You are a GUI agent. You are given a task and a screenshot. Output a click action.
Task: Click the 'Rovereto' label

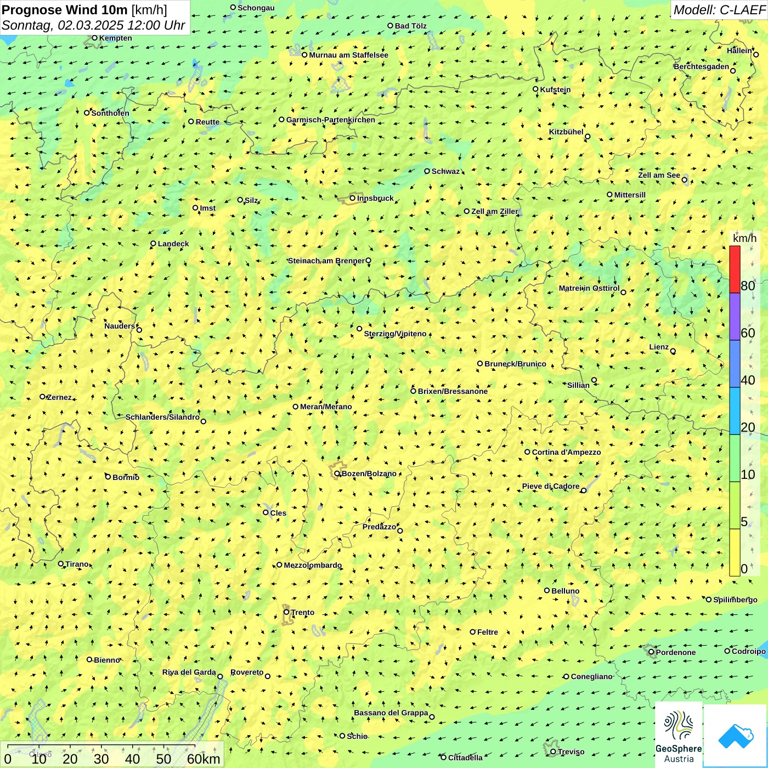tap(247, 672)
